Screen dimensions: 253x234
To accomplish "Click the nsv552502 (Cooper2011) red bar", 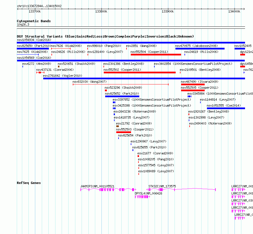I will pyautogui.click(x=140, y=73).
